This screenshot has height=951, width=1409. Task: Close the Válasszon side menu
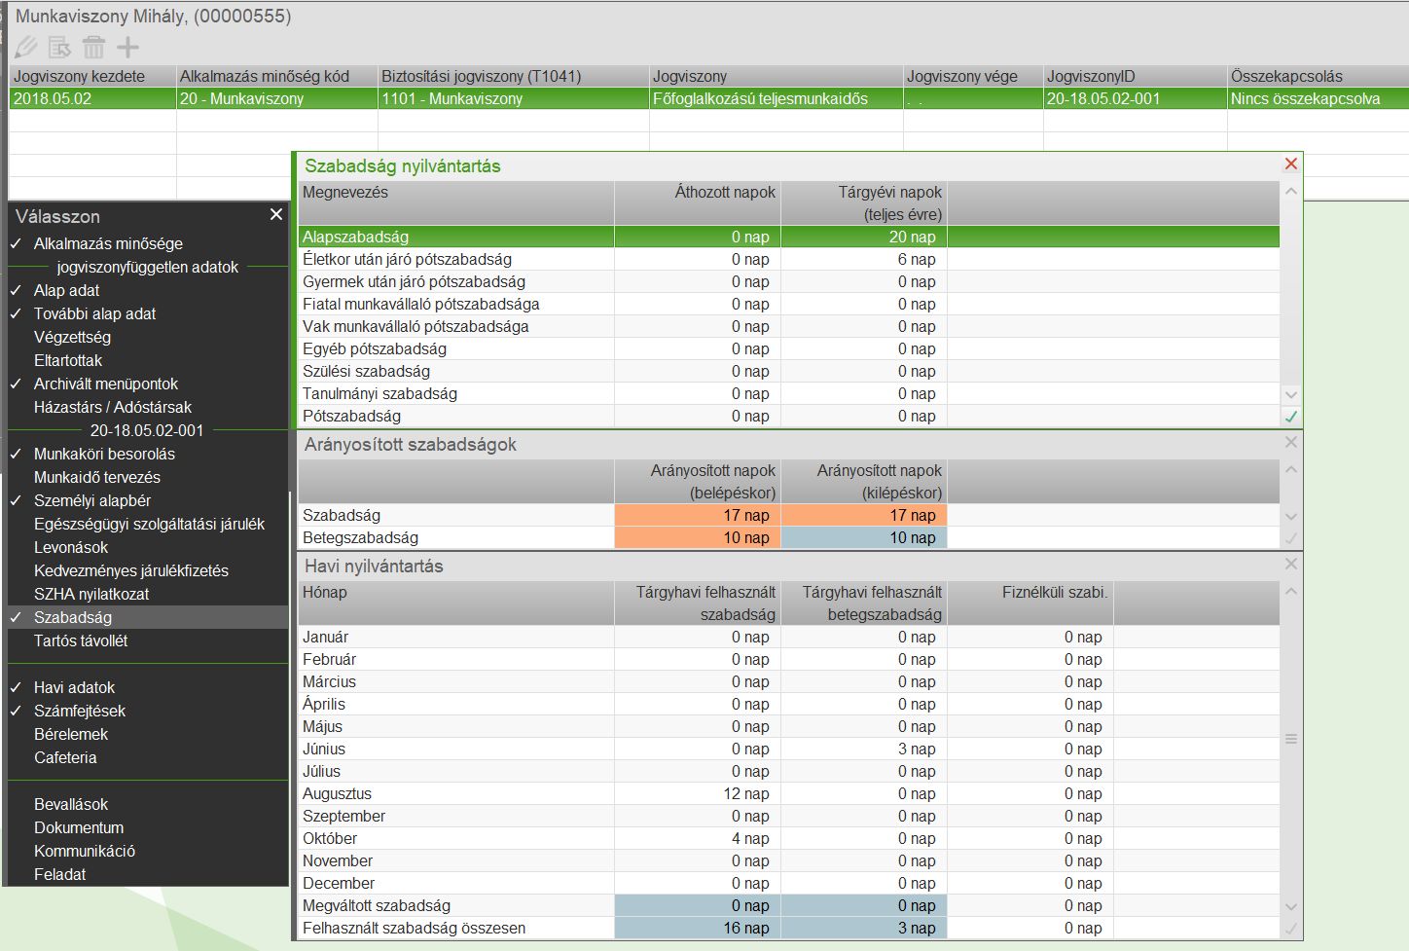pos(276,215)
